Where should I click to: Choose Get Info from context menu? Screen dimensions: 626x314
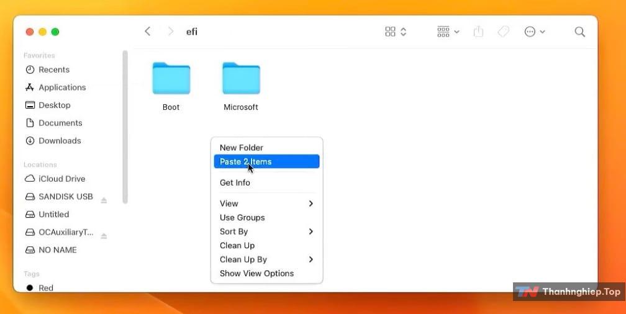(266, 182)
